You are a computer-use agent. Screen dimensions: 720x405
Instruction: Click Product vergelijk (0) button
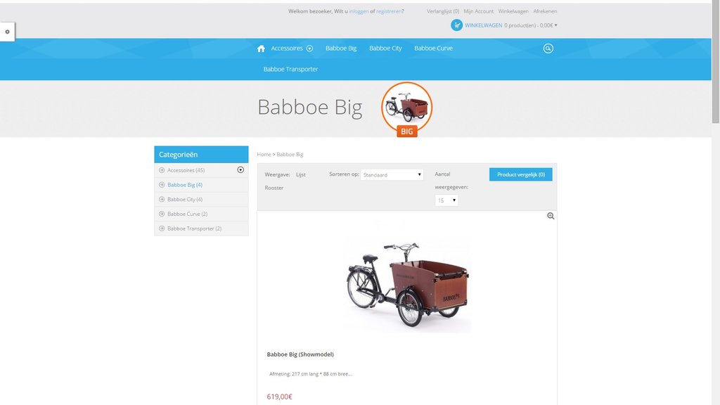tap(521, 174)
